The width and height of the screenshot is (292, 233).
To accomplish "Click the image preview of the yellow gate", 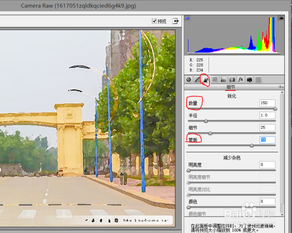I will (x=88, y=129).
